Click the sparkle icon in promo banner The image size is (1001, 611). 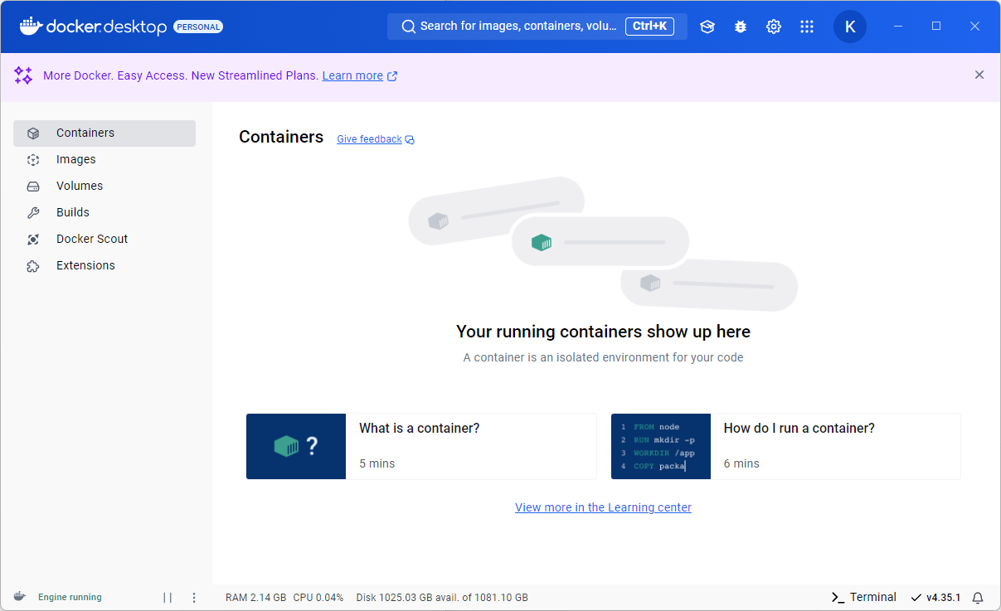[23, 75]
